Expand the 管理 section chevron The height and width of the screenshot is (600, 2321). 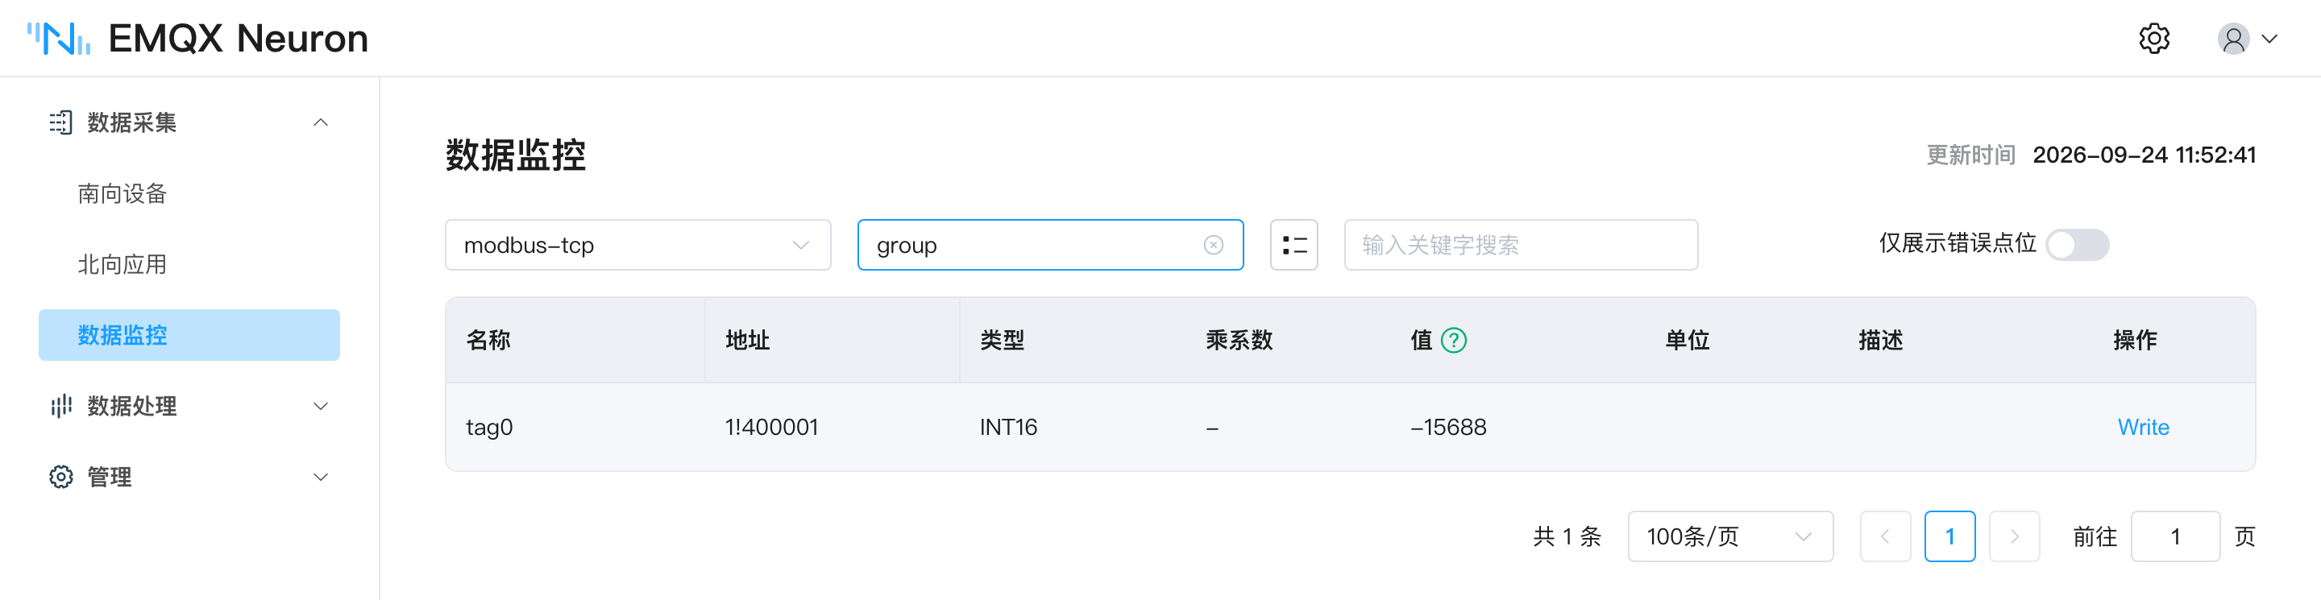point(320,477)
